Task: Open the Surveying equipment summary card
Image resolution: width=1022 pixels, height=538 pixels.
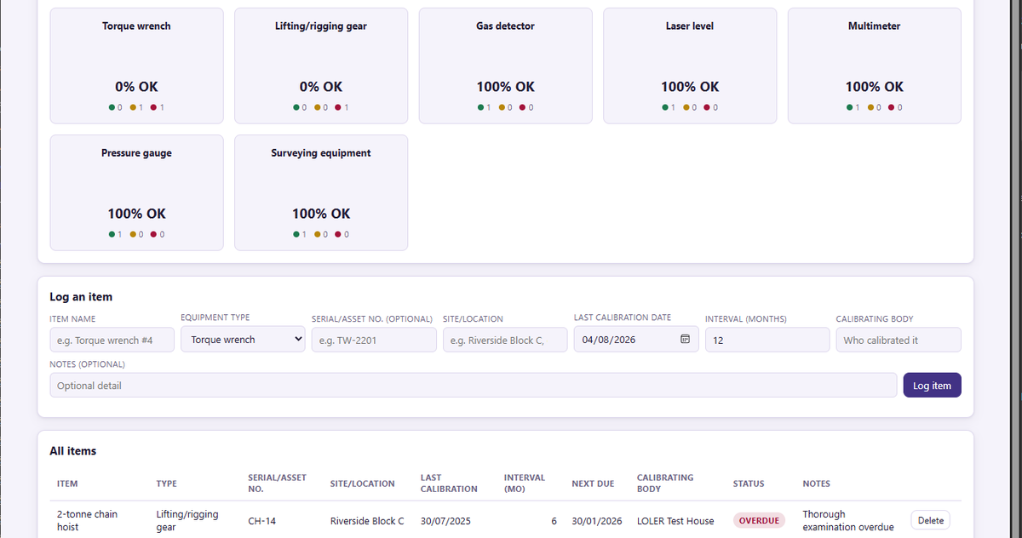Action: [x=321, y=192]
